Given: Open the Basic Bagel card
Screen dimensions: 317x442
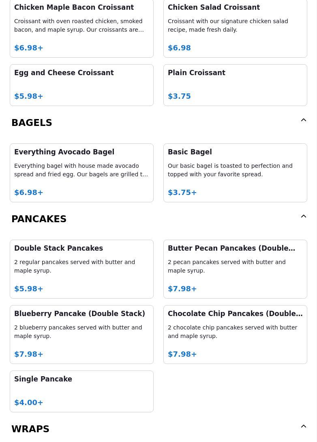Looking at the screenshot, I should (235, 173).
